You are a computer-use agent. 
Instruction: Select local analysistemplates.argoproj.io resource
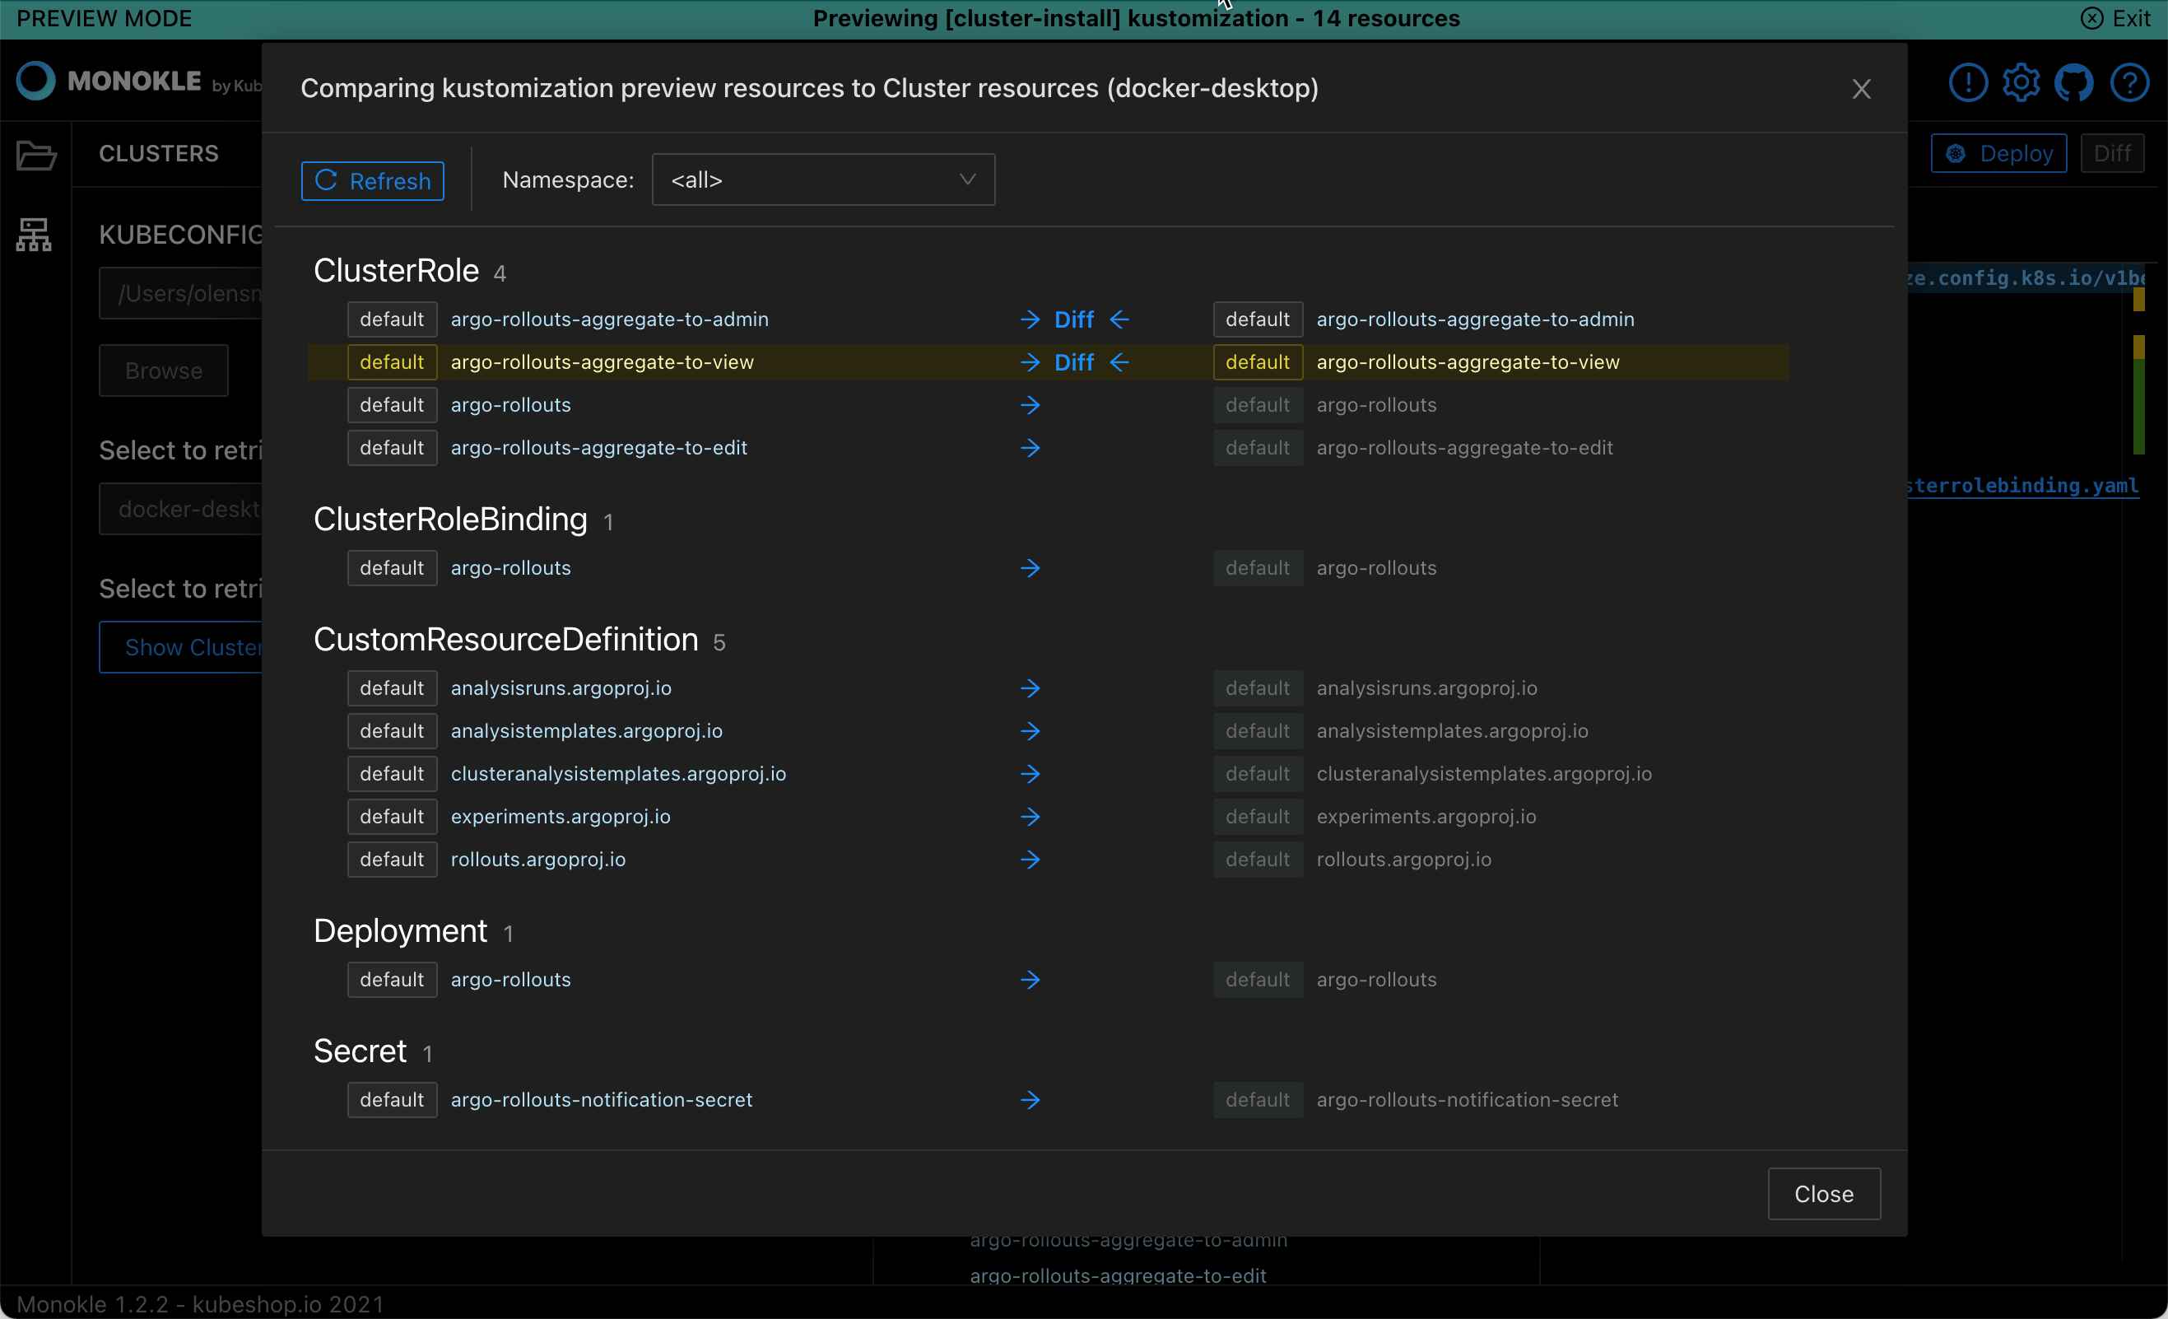point(586,731)
